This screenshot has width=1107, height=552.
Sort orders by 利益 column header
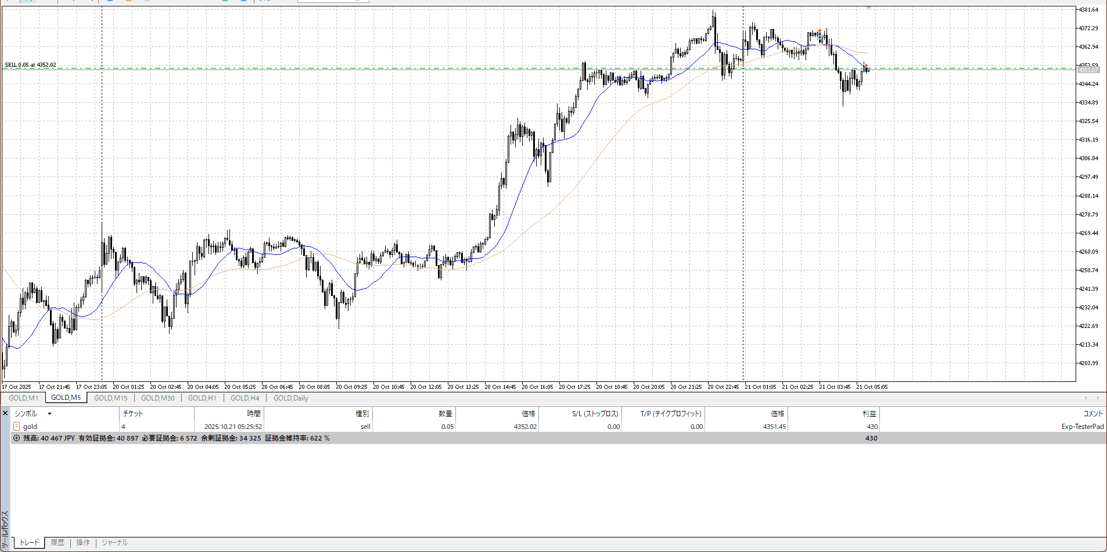click(x=869, y=414)
